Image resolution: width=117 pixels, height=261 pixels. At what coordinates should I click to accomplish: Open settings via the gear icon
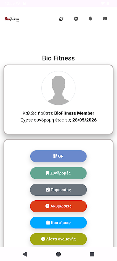pos(76,19)
